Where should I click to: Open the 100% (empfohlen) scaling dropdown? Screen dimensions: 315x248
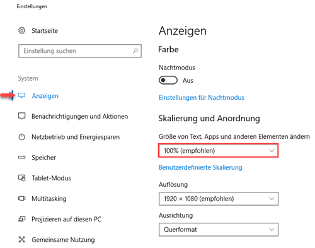point(219,151)
